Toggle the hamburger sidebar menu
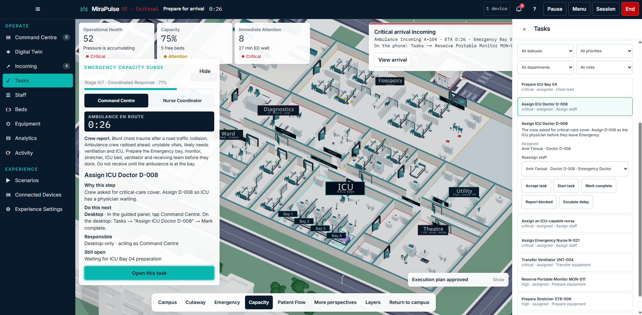Image resolution: width=642 pixels, height=315 pixels. [x=38, y=9]
